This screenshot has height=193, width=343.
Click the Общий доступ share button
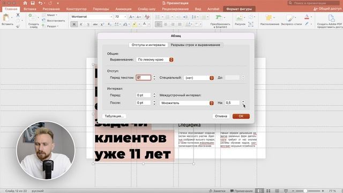click(x=327, y=9)
